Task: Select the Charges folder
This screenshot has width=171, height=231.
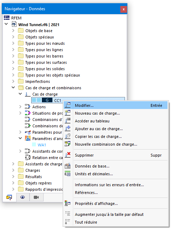Action: [x=33, y=170]
